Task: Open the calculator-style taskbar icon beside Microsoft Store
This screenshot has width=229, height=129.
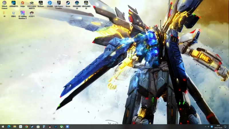Action: pyautogui.click(x=44, y=127)
